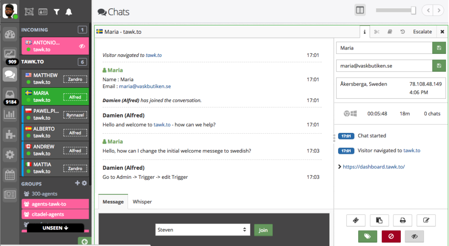449x246 pixels.
Task: Open Antonio's incoming chat
Action: point(55,46)
